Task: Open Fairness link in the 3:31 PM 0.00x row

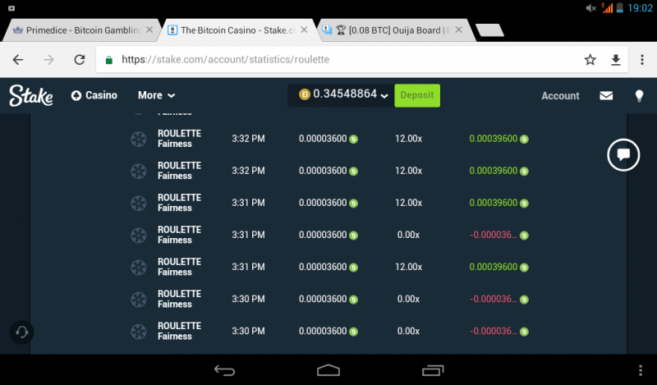Action: click(175, 241)
